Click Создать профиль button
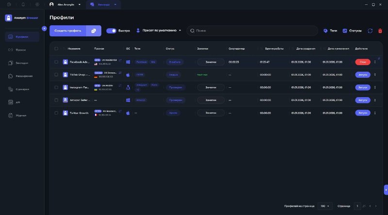 click(68, 31)
